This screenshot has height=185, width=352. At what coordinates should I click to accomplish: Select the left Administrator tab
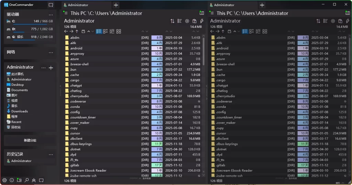pyautogui.click(x=86, y=5)
